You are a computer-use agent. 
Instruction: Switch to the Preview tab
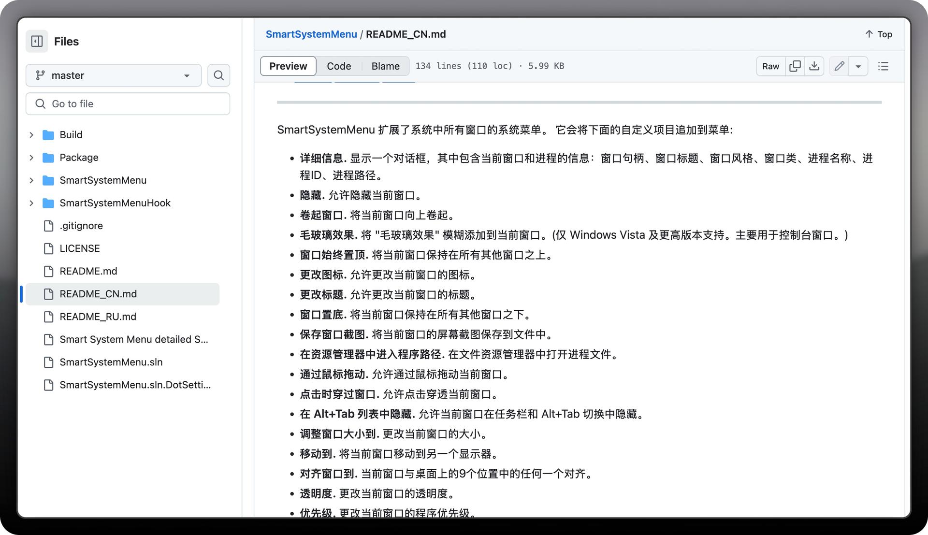[x=288, y=66]
